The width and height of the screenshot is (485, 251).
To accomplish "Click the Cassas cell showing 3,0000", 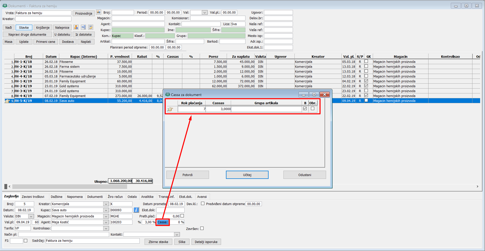I will [218, 109].
